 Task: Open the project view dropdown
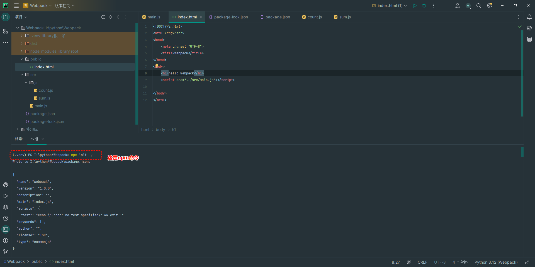pyautogui.click(x=21, y=17)
